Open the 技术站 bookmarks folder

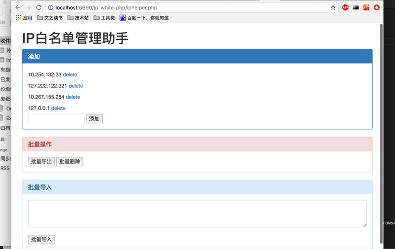[x=78, y=18]
